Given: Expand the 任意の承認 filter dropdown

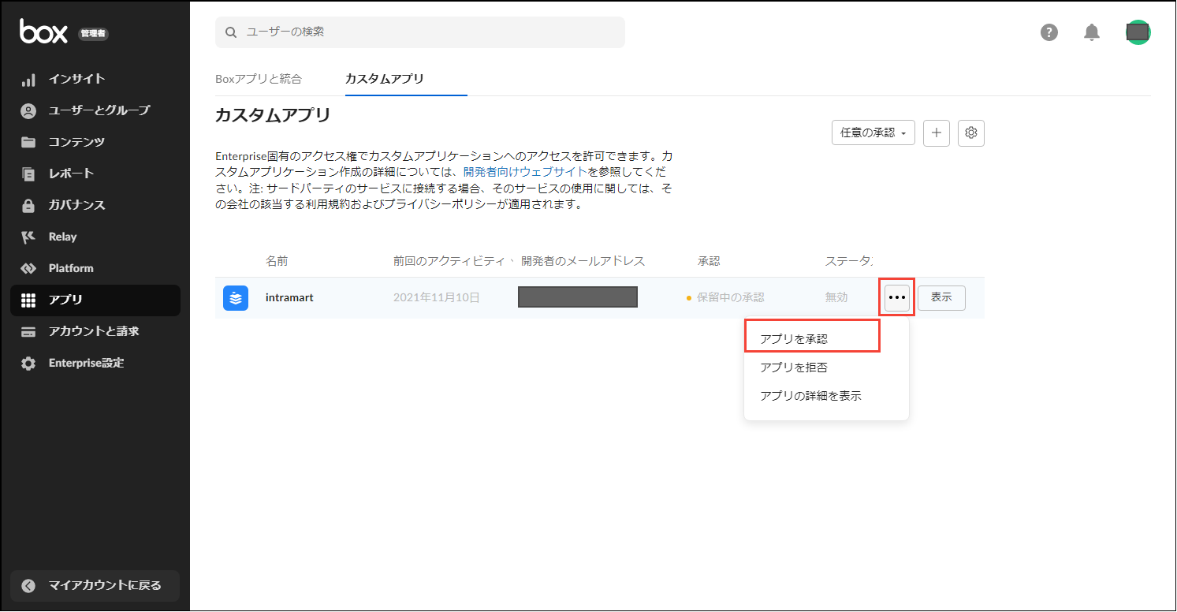Looking at the screenshot, I should pyautogui.click(x=873, y=133).
